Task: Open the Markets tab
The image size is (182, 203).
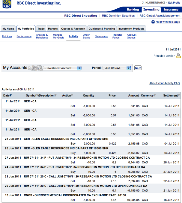Action: 53,29
